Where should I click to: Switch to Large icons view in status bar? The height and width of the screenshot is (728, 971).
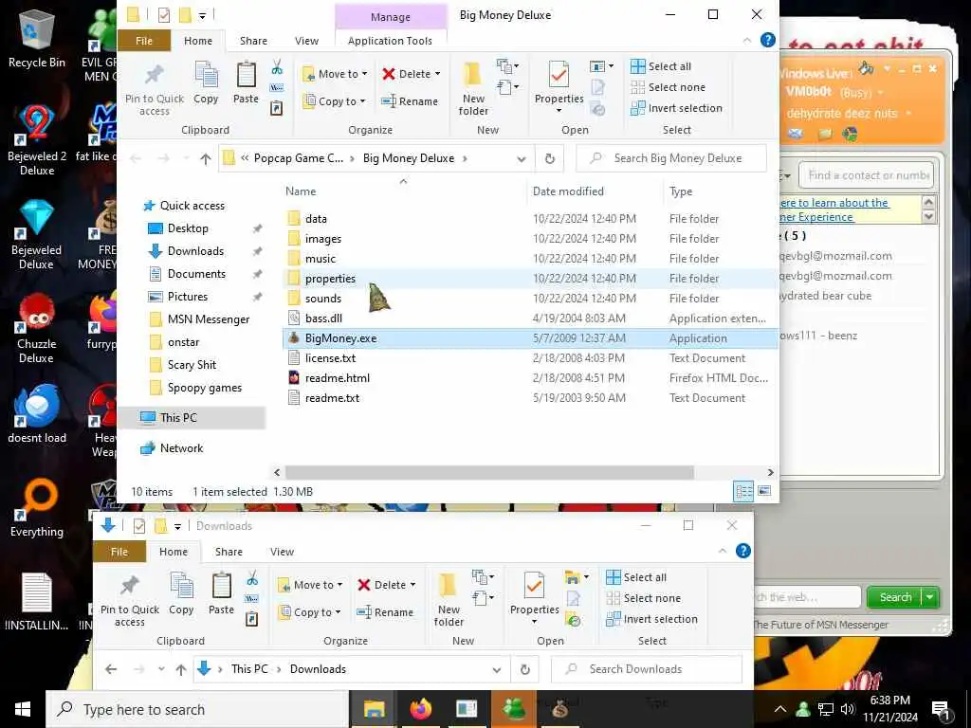765,491
